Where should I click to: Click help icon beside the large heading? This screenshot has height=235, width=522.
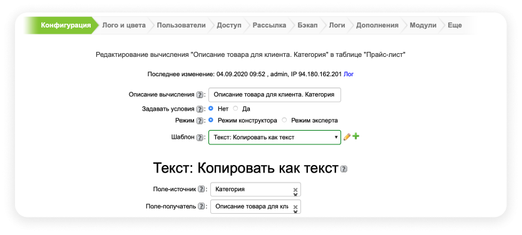point(344,169)
